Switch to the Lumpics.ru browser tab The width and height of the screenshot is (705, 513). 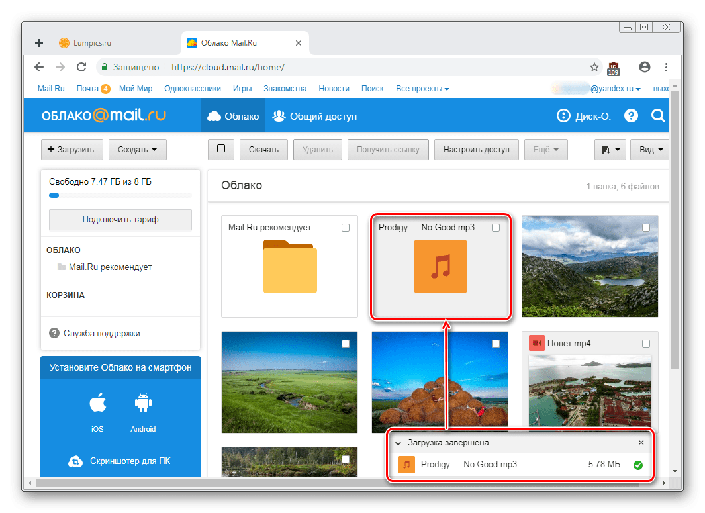[86, 43]
